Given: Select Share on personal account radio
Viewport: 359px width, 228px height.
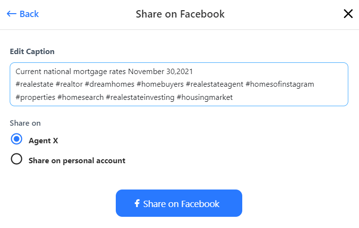Looking at the screenshot, I should (x=17, y=159).
